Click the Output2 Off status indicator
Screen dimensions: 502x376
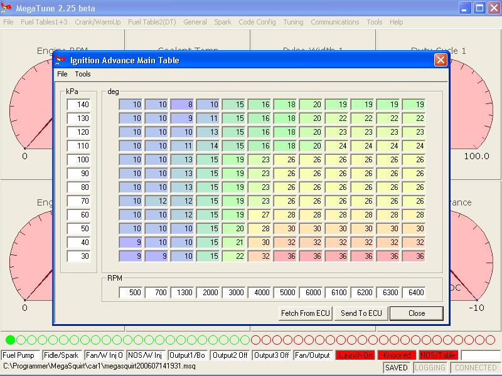click(230, 355)
